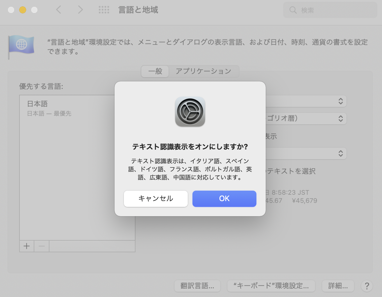Click the magnifier icon in the search field

[293, 10]
